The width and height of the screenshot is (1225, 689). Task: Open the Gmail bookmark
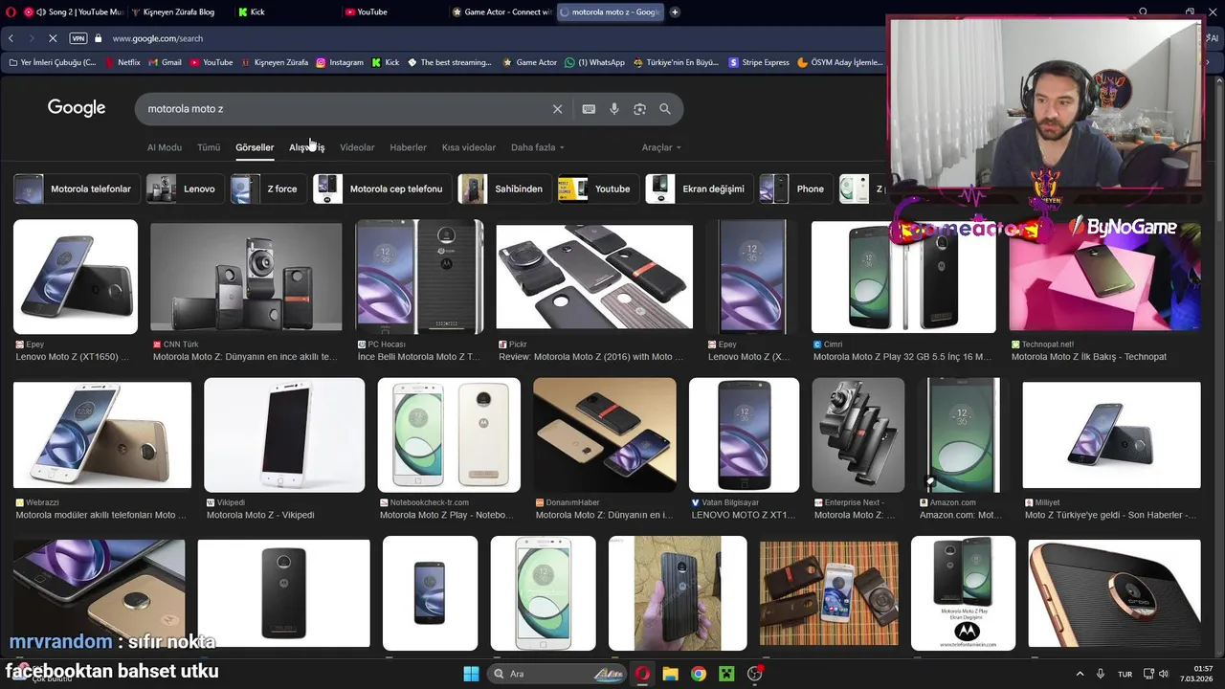(165, 62)
